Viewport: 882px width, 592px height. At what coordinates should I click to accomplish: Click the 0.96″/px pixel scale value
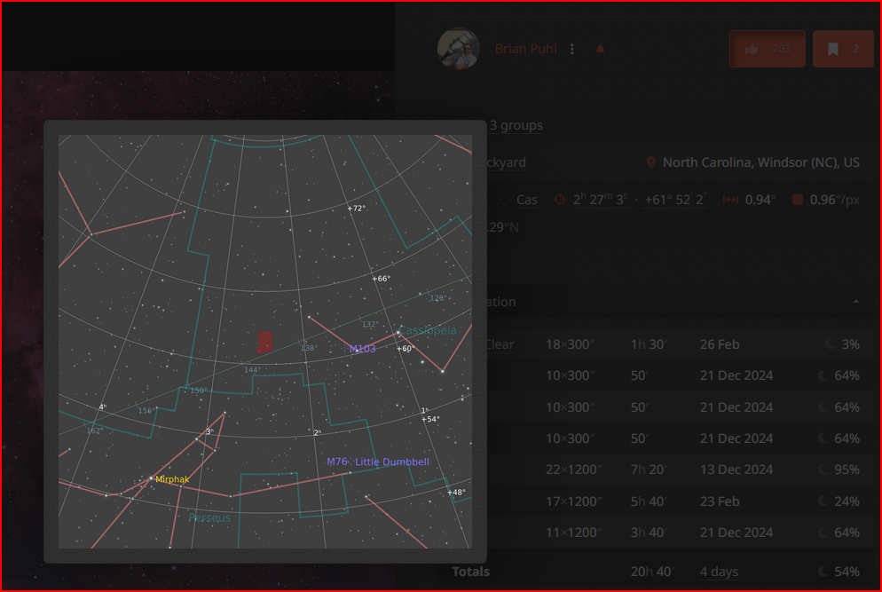[835, 200]
